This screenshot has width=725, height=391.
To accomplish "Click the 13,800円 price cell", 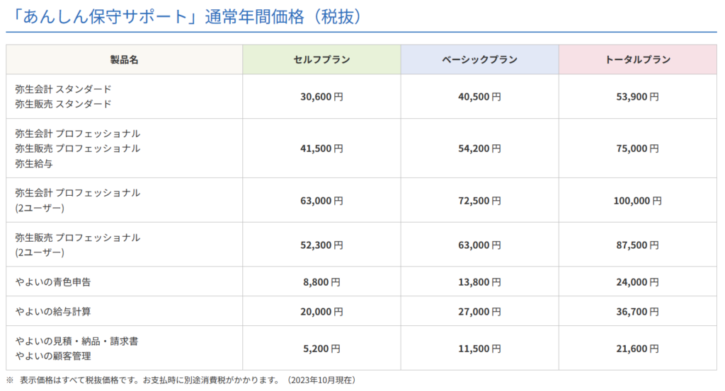I will pos(480,281).
